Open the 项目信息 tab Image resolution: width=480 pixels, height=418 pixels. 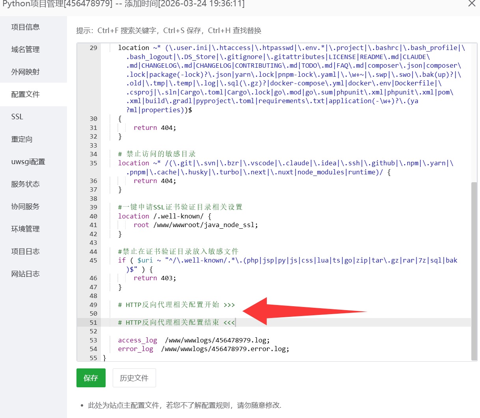[26, 27]
